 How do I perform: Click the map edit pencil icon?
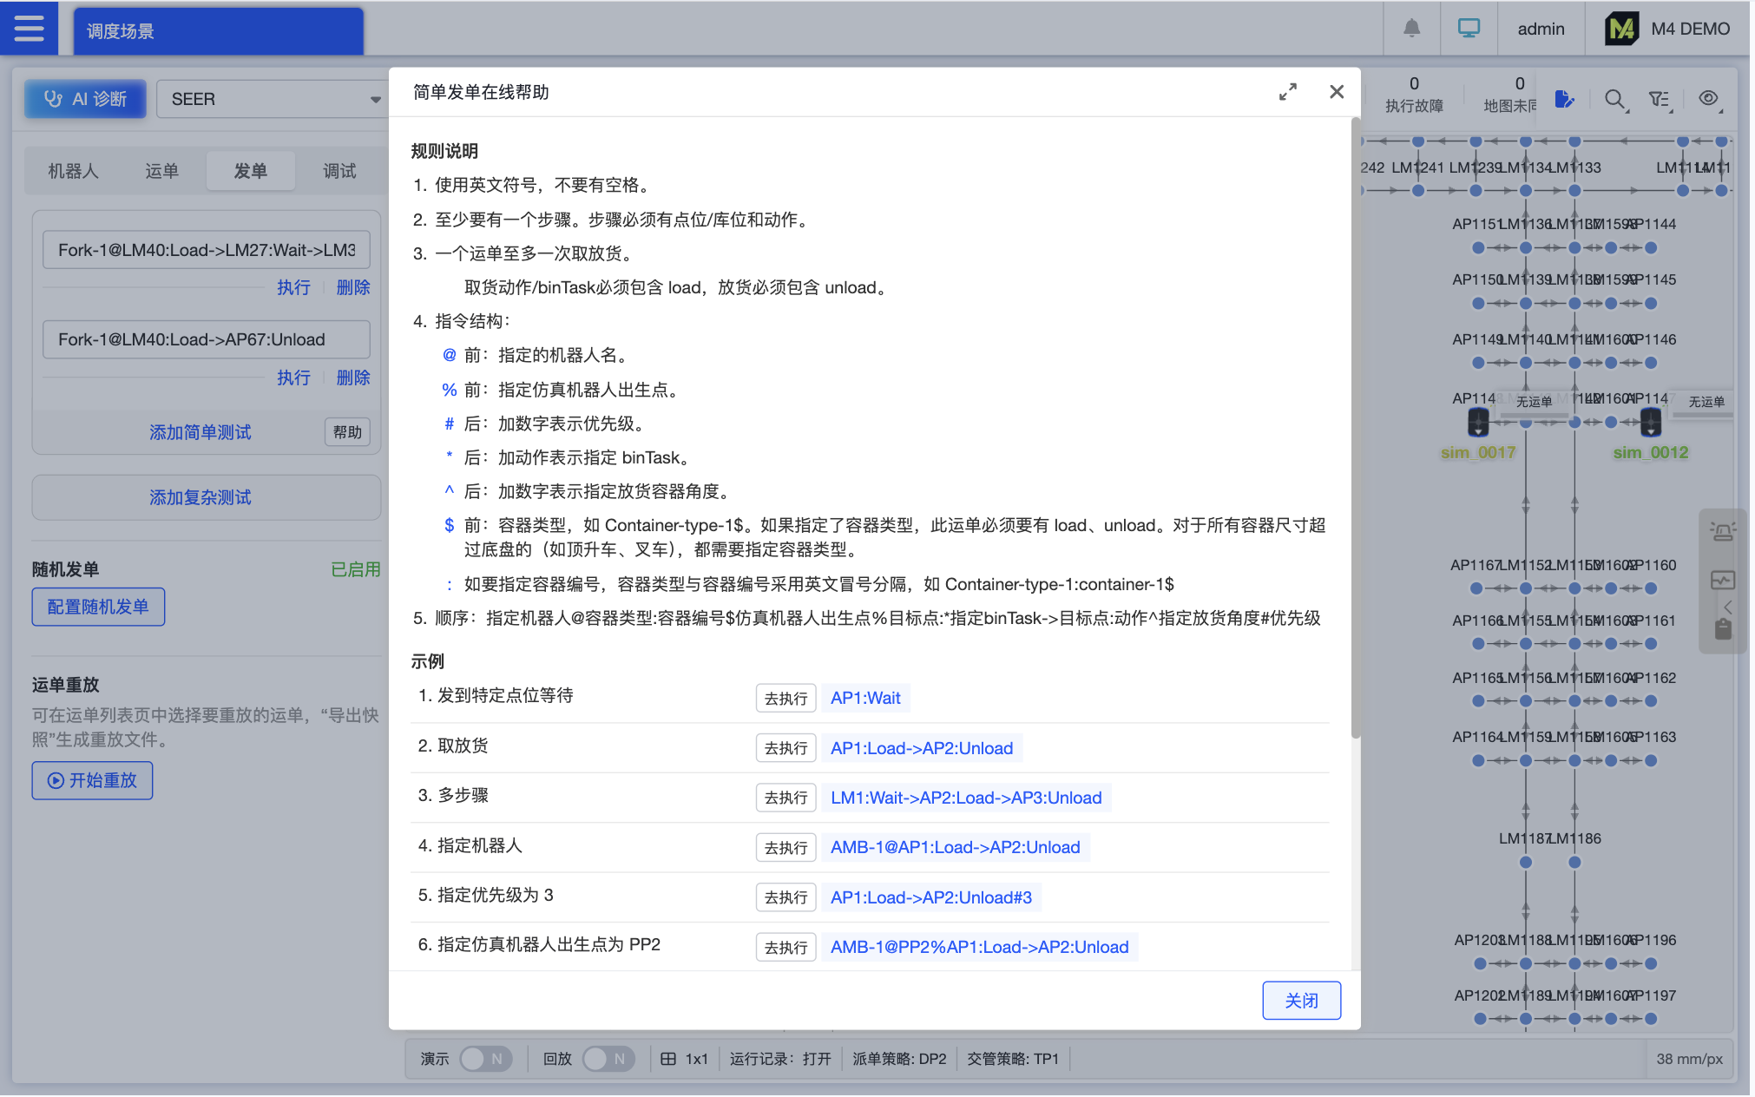1565,99
